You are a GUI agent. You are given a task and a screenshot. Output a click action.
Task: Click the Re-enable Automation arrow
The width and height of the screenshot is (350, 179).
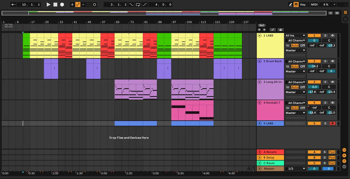pyautogui.click(x=83, y=5)
